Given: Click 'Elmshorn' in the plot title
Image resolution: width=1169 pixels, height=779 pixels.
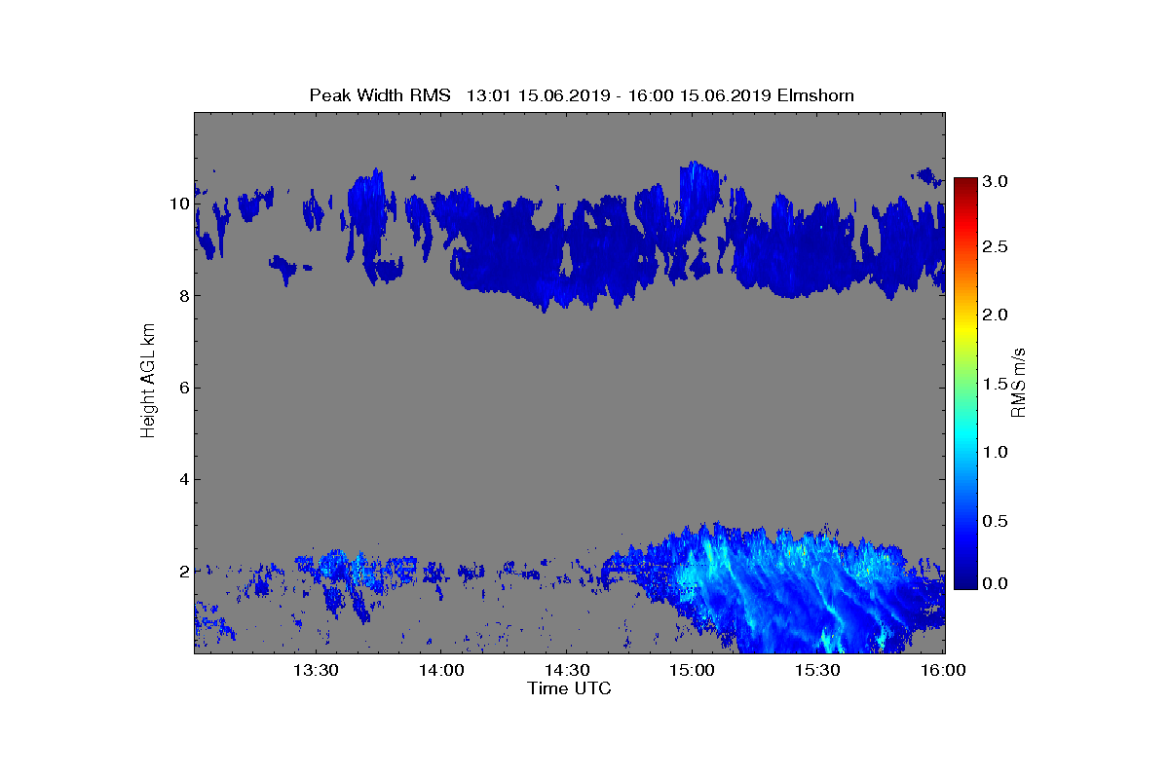Looking at the screenshot, I should pos(816,95).
